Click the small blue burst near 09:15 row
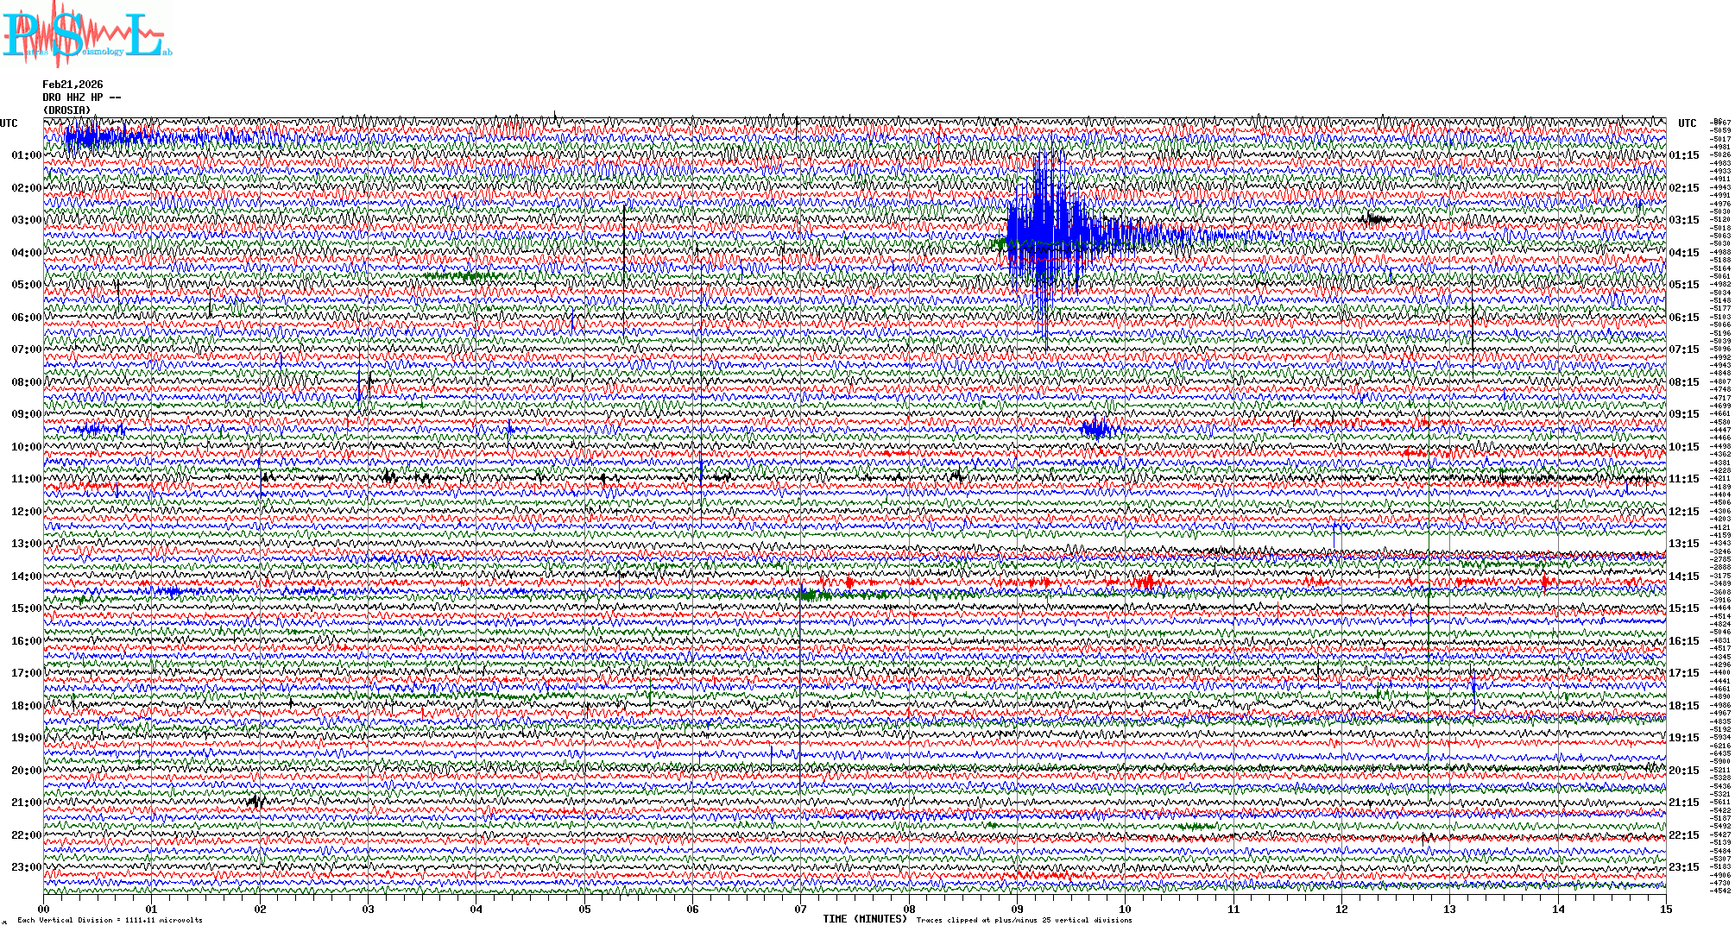The image size is (1735, 932). click(1096, 427)
